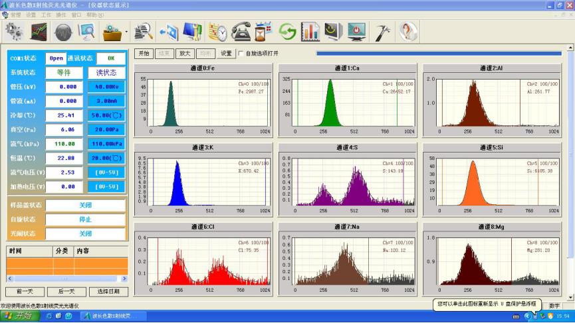Open the 管理 menu
The height and width of the screenshot is (323, 575).
click(x=15, y=15)
